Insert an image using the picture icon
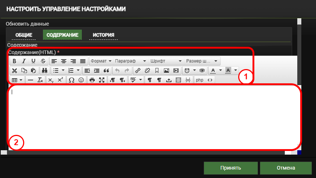The height and width of the screenshot is (178, 316). click(x=166, y=71)
